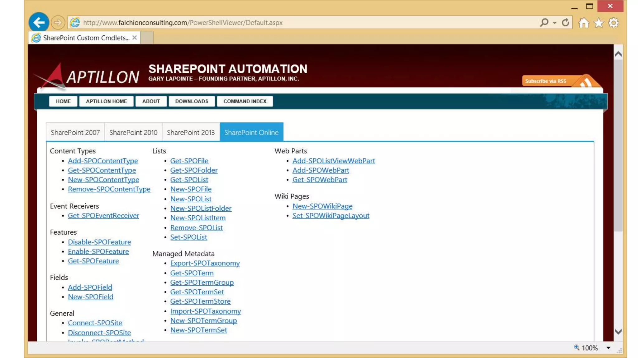Open the Get-SPOTerm link
The width and height of the screenshot is (638, 358).
(x=192, y=273)
